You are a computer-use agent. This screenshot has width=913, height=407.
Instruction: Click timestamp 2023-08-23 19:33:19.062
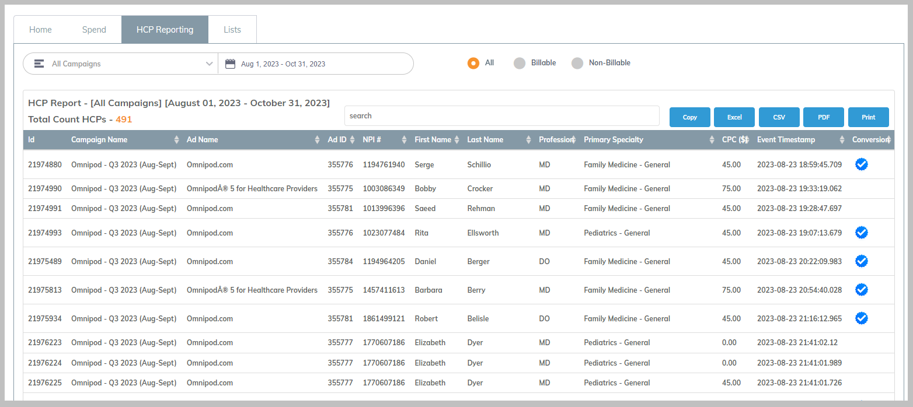coord(800,188)
